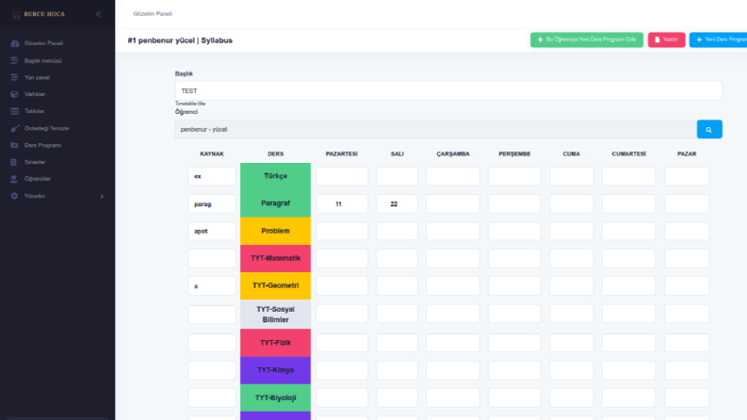747x420 pixels.
Task: Click the red Yazdır button
Action: [x=667, y=40]
